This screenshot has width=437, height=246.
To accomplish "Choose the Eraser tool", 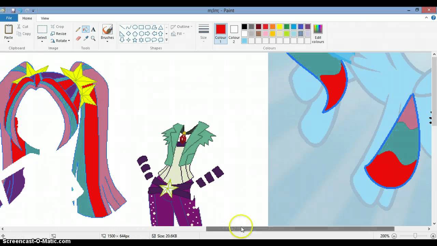I will [x=78, y=38].
